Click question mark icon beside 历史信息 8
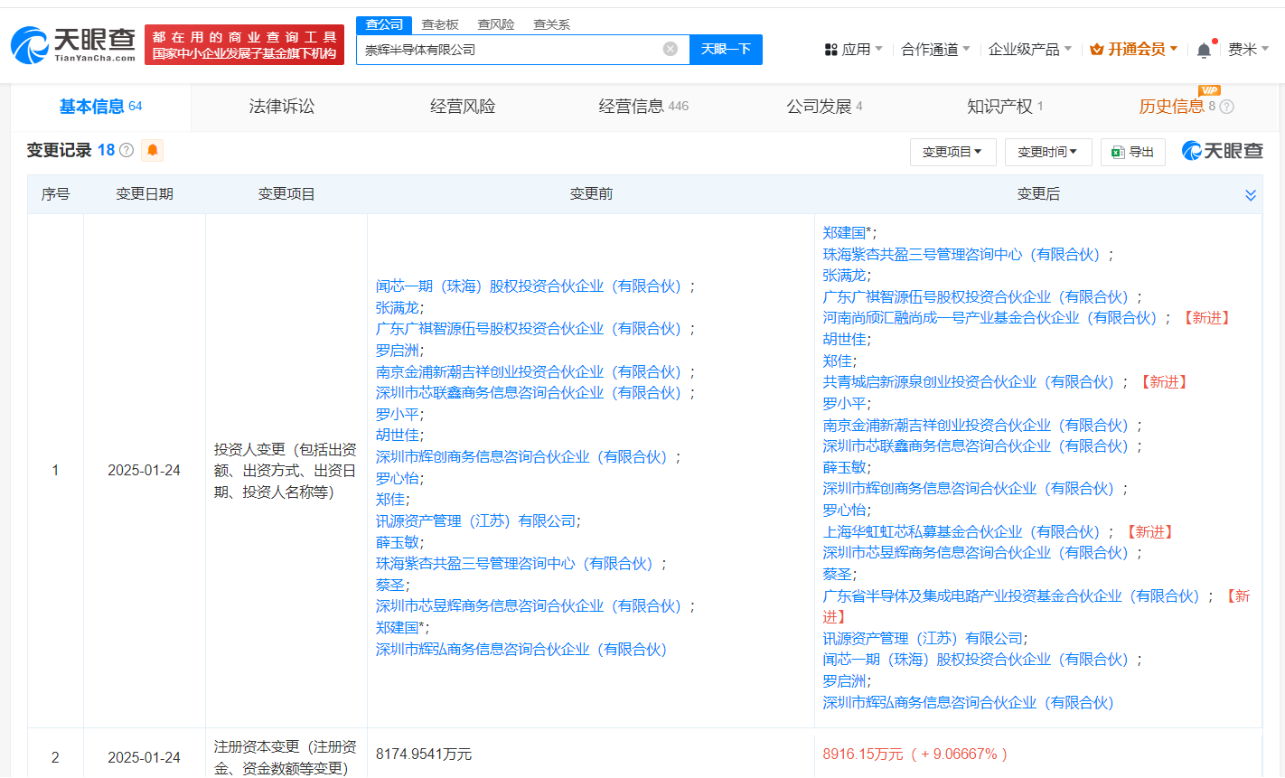Viewport: 1285px width, 778px height. click(1227, 106)
